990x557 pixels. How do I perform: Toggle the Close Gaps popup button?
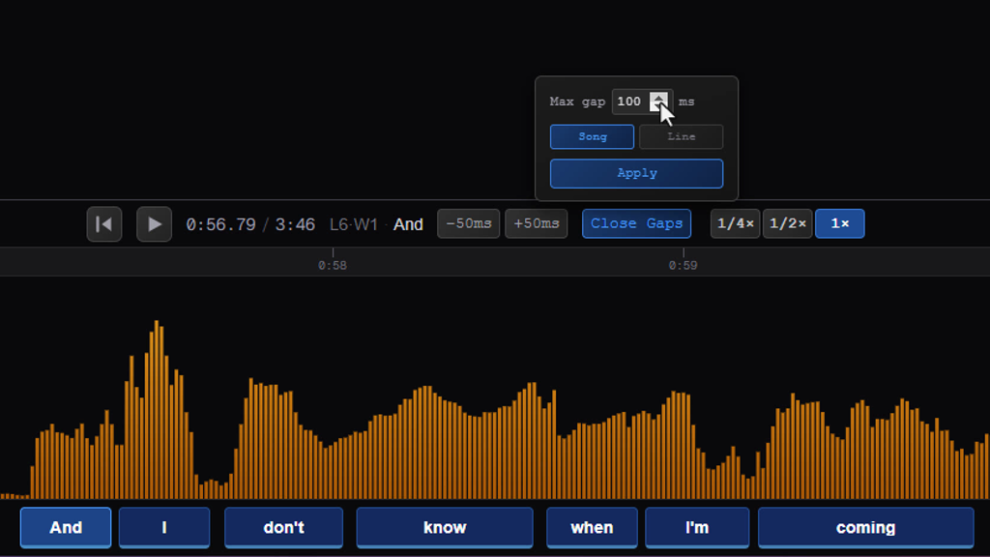pos(636,223)
